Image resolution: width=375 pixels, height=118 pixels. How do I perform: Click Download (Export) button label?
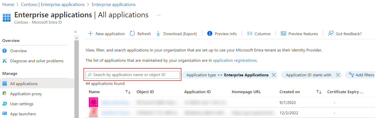(x=180, y=34)
